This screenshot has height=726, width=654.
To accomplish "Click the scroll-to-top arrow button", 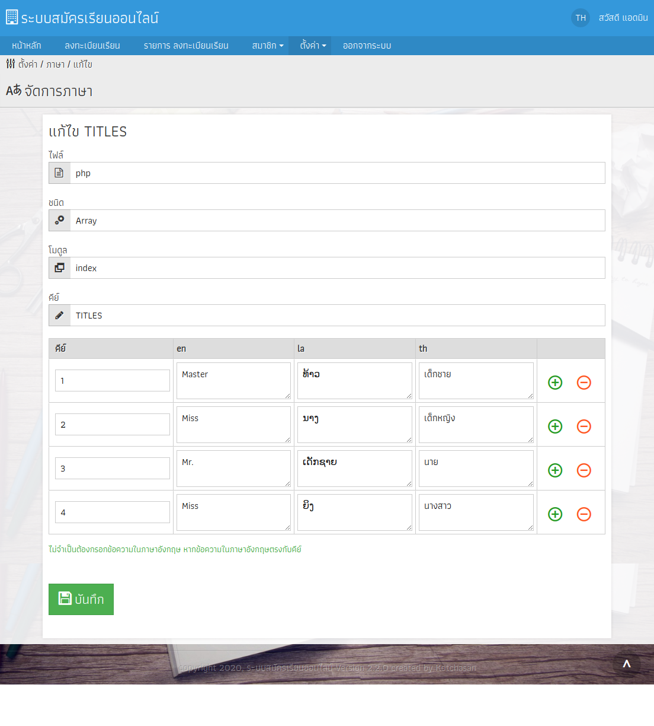I will (x=626, y=664).
